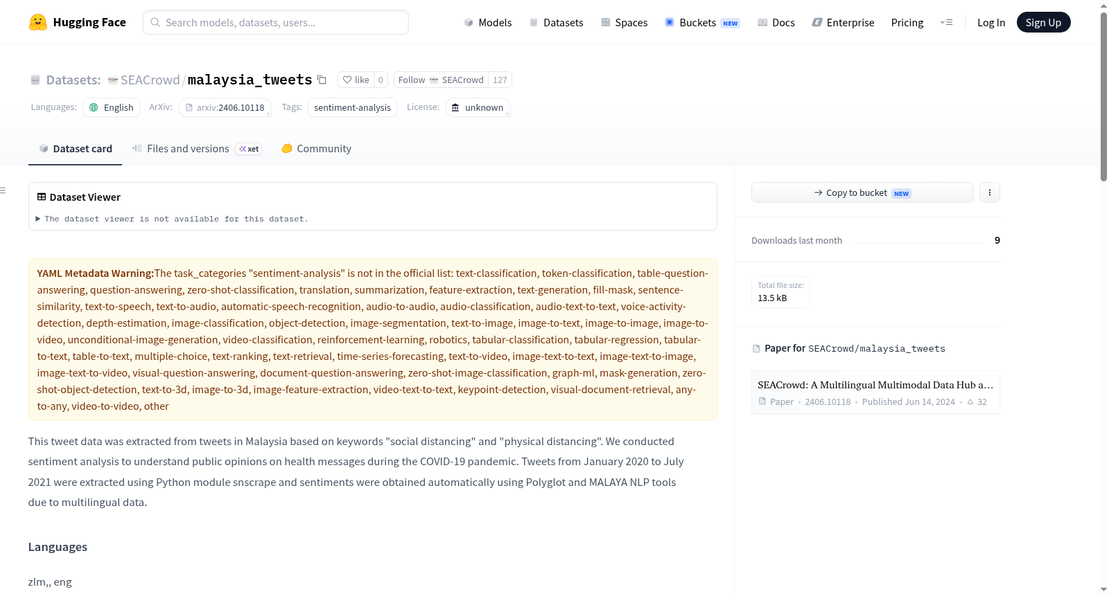Screen dimensions: 1109x596
Task: Open the more navigation options menu icon
Action: [x=946, y=22]
